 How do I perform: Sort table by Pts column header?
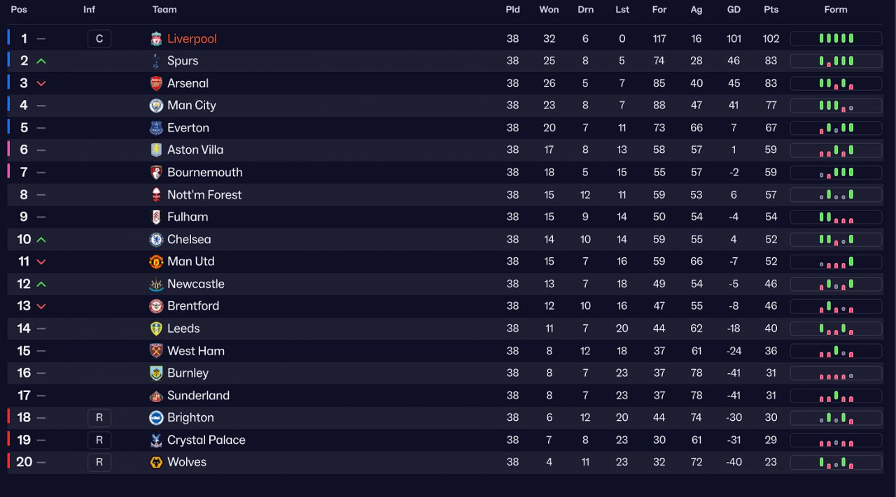[771, 10]
